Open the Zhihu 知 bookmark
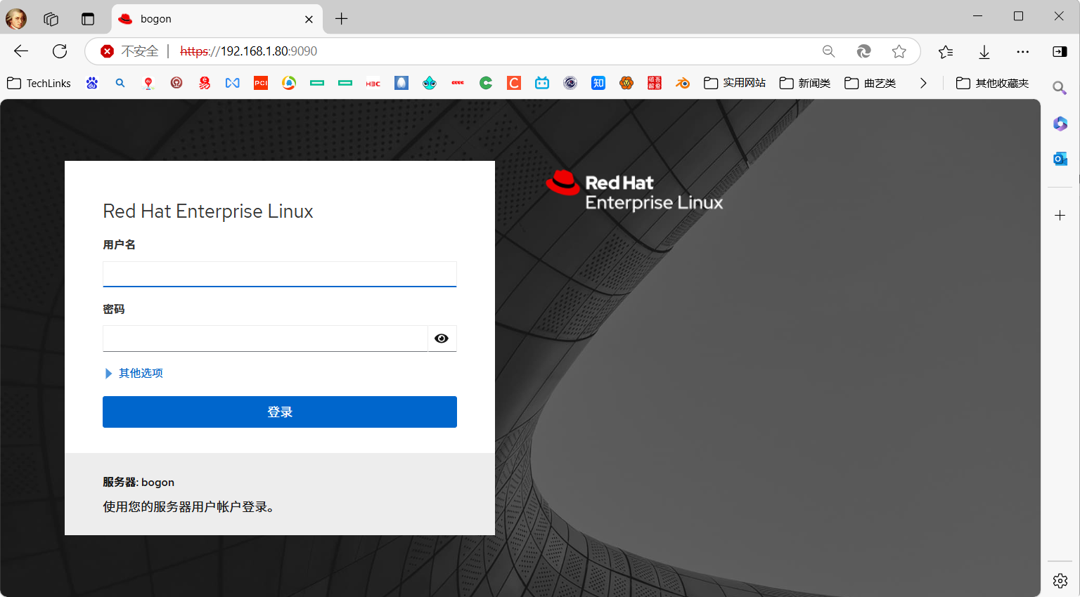The image size is (1080, 597). [598, 83]
